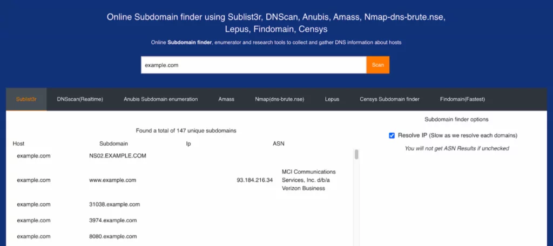Click the 'You will not get ASN Results' note
Screen dimensions: 553x246
pyautogui.click(x=457, y=149)
